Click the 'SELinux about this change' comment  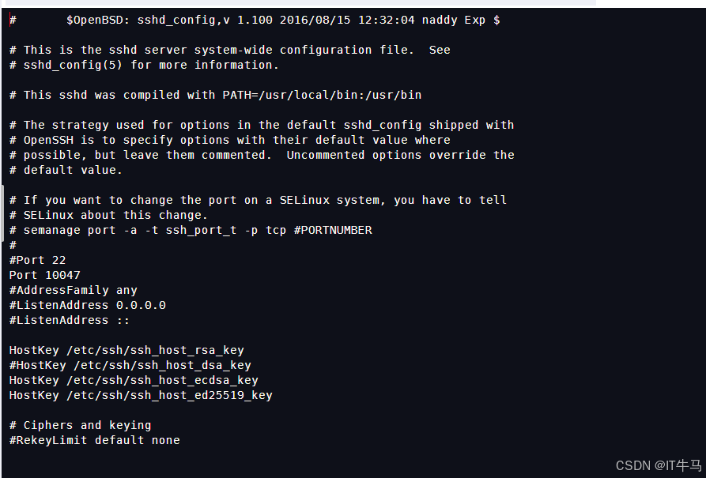(115, 215)
